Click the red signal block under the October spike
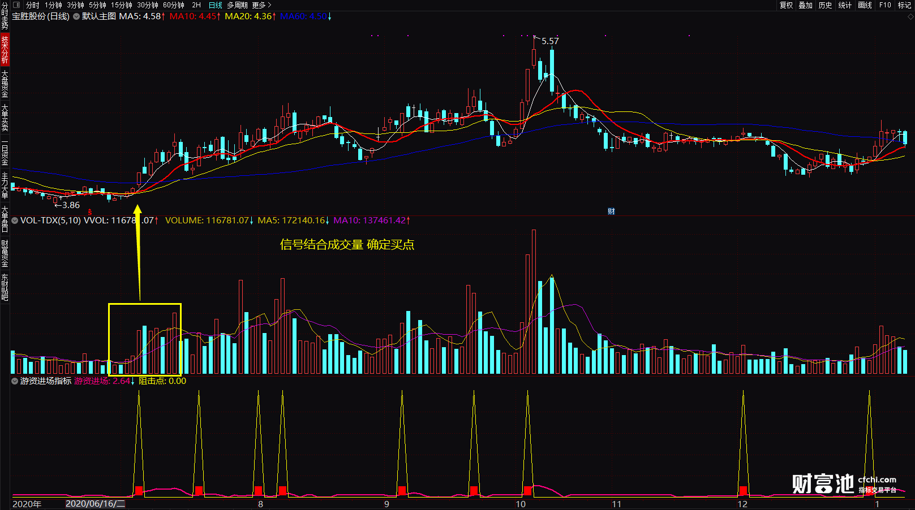915x510 pixels. (x=528, y=491)
